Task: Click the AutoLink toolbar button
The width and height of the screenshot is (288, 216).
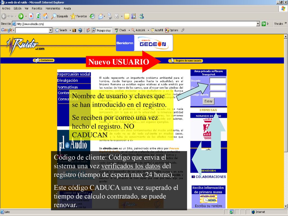Action: [138, 30]
